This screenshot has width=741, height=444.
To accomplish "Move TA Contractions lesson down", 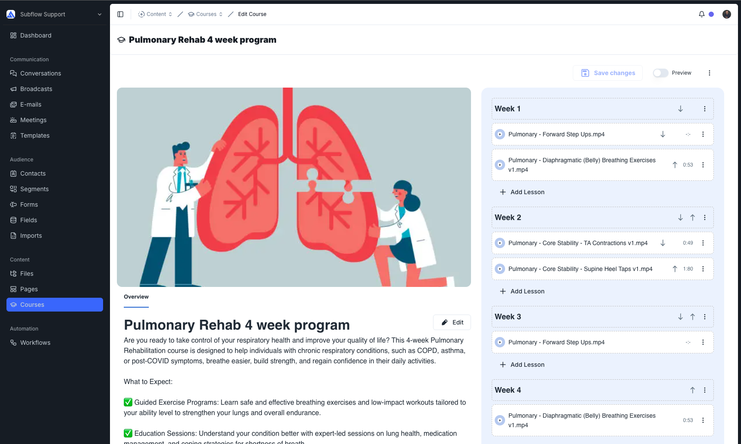I will pos(663,243).
